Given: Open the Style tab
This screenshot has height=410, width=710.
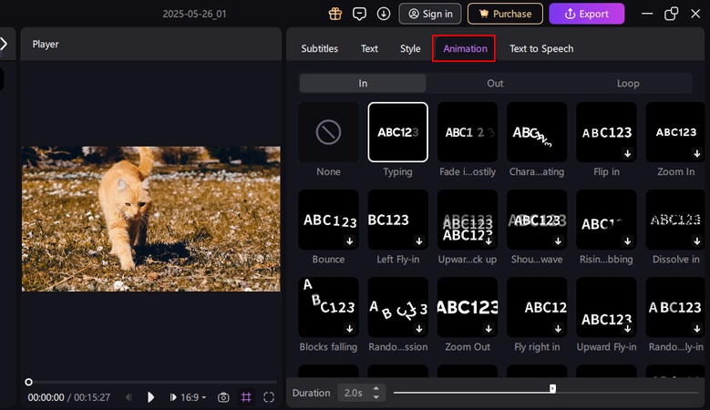Looking at the screenshot, I should click(410, 48).
